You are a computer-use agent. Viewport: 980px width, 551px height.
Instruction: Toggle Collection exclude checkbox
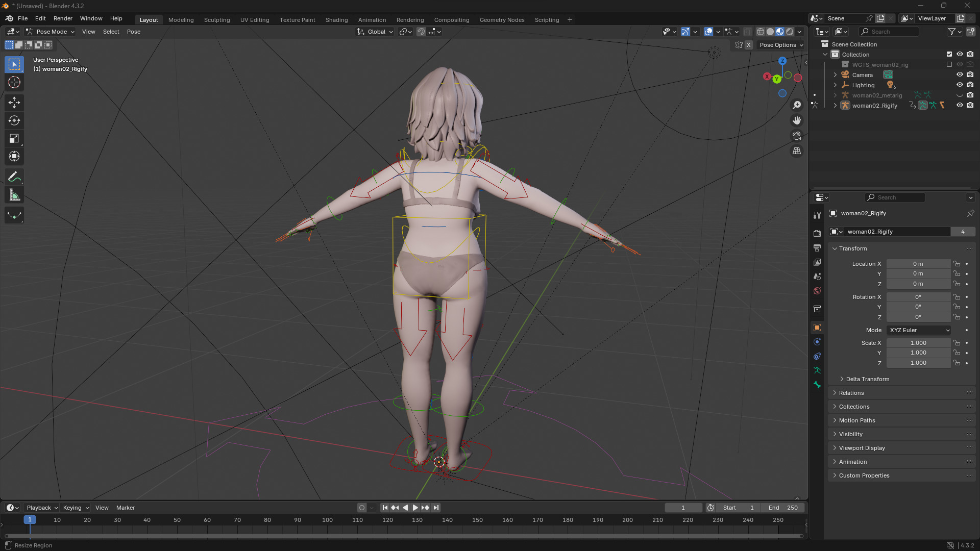pos(949,54)
